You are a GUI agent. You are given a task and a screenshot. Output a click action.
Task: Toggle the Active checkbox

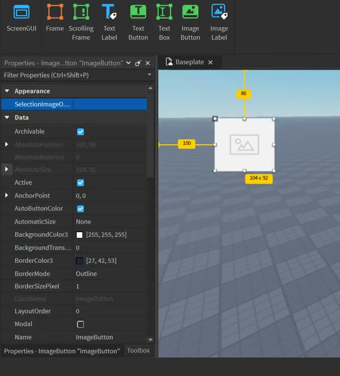tap(80, 183)
